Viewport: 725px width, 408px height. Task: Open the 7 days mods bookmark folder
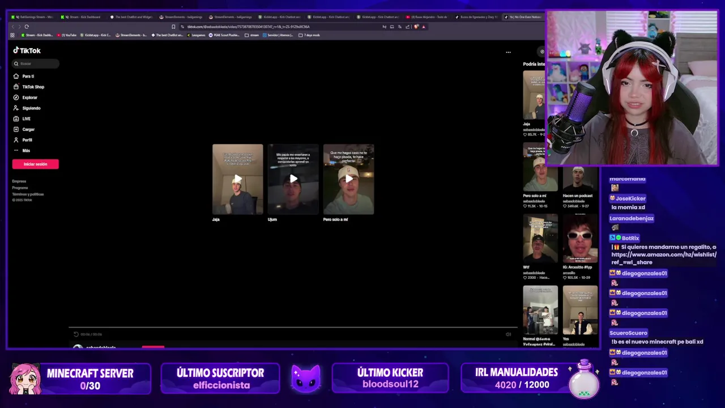pos(309,35)
